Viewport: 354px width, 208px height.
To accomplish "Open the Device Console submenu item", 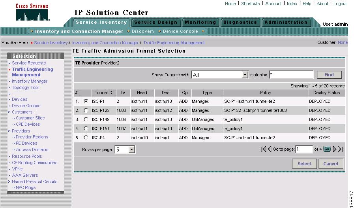I will [180, 31].
